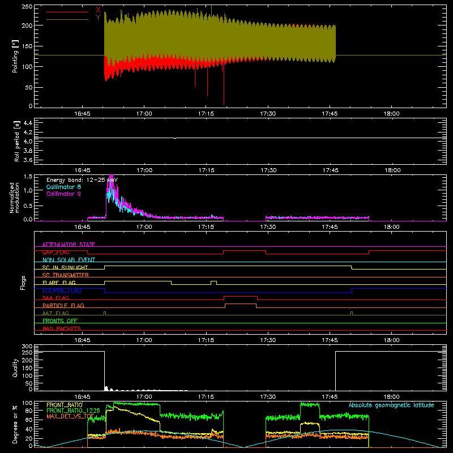Image resolution: width=453 pixels, height=453 pixels.
Task: Click the magenta Collimator 9 legend entry
Action: 63,194
